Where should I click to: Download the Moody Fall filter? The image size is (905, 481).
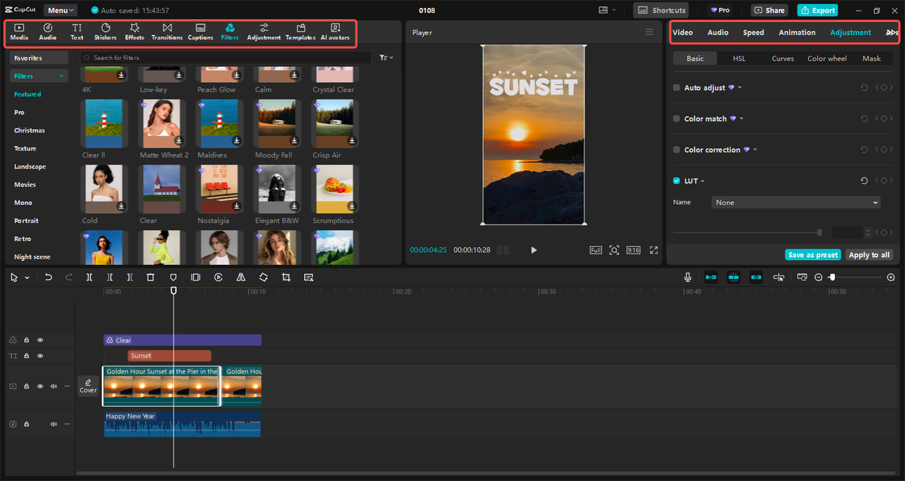pos(295,141)
